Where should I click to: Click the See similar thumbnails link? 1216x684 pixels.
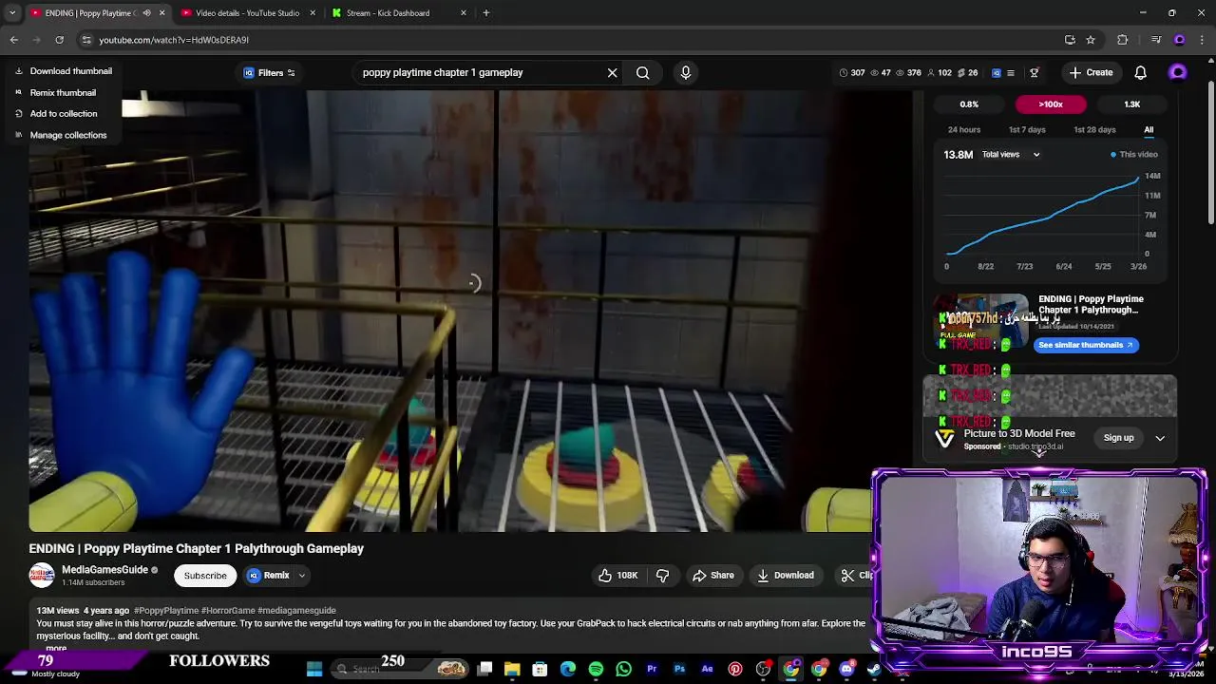click(1086, 345)
